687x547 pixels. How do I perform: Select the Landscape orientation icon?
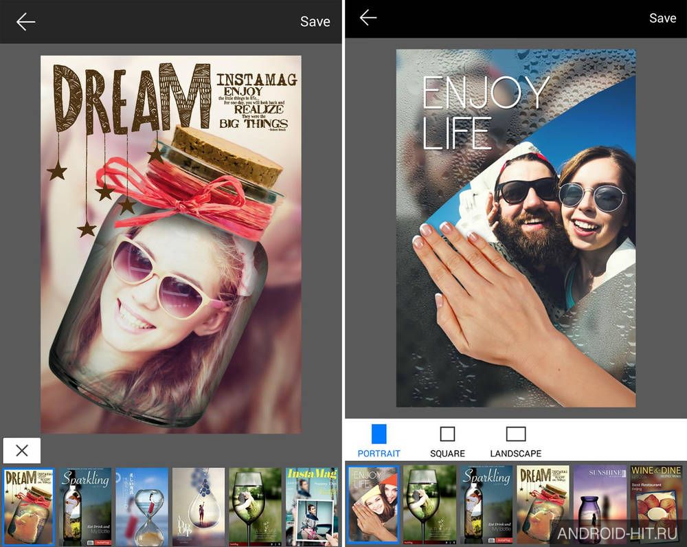click(x=516, y=434)
